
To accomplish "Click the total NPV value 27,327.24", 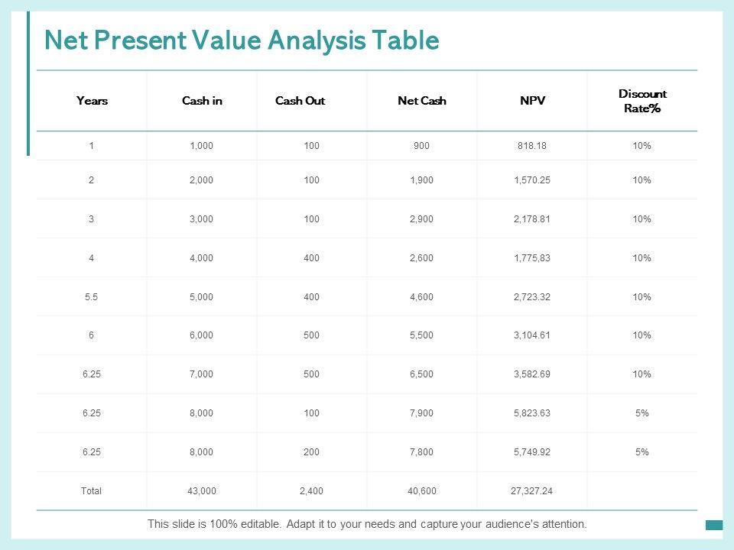I will (x=532, y=491).
